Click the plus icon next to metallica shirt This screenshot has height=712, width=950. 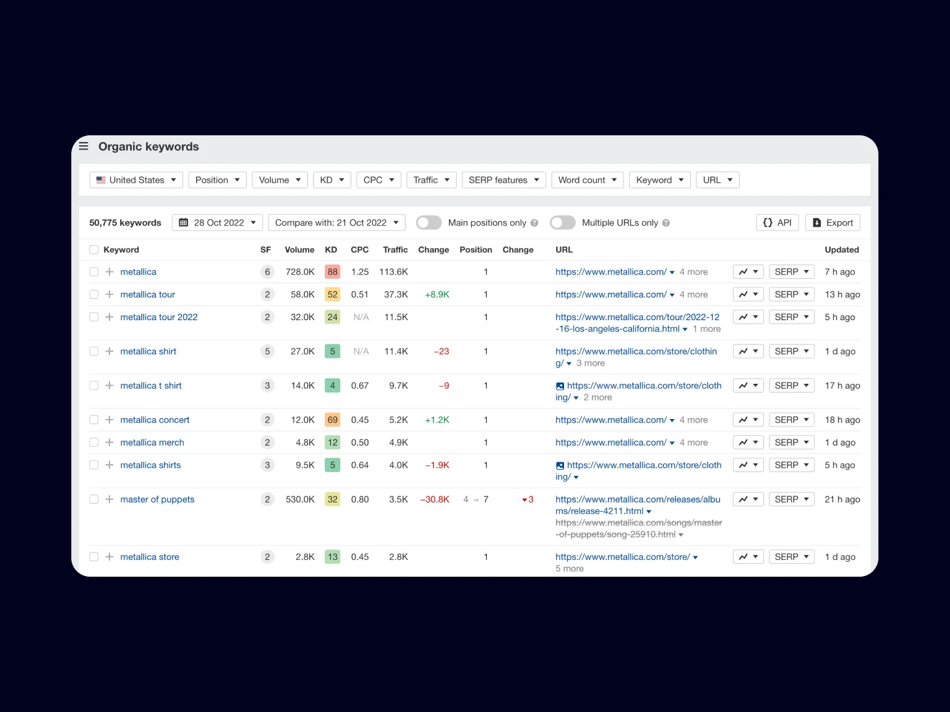(109, 351)
